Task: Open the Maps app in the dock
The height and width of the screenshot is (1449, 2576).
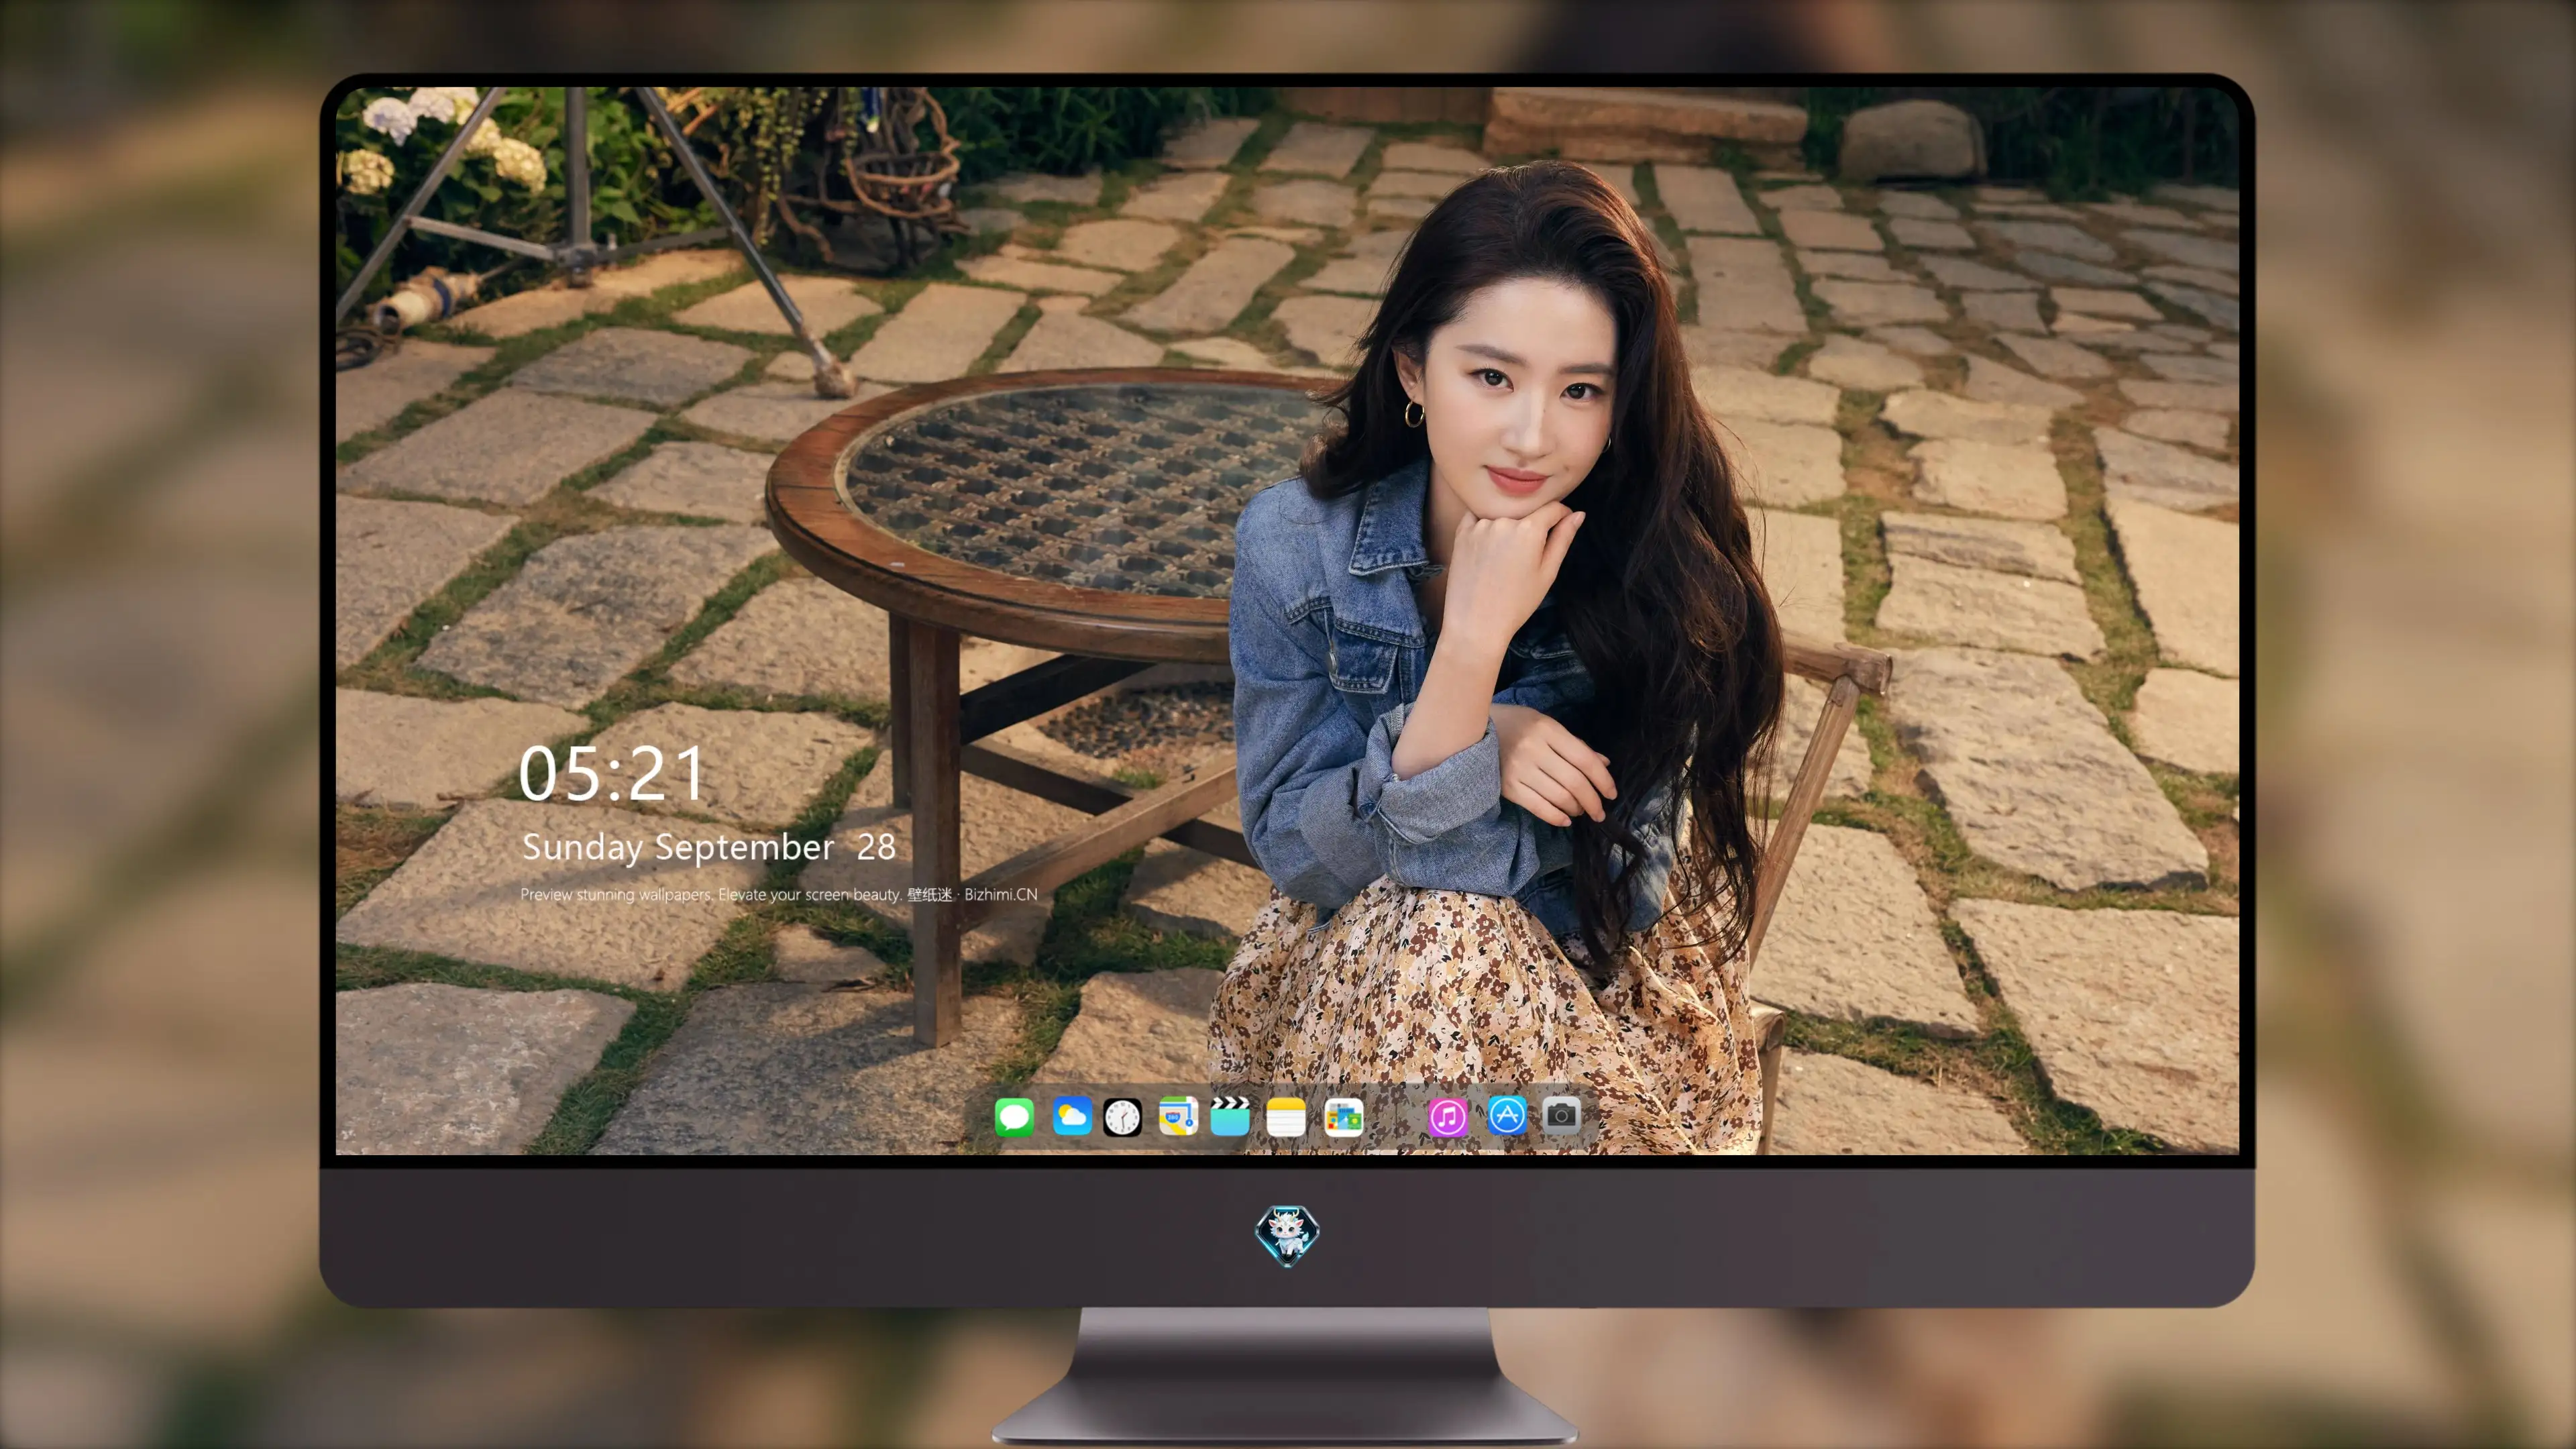Action: [x=1178, y=1116]
